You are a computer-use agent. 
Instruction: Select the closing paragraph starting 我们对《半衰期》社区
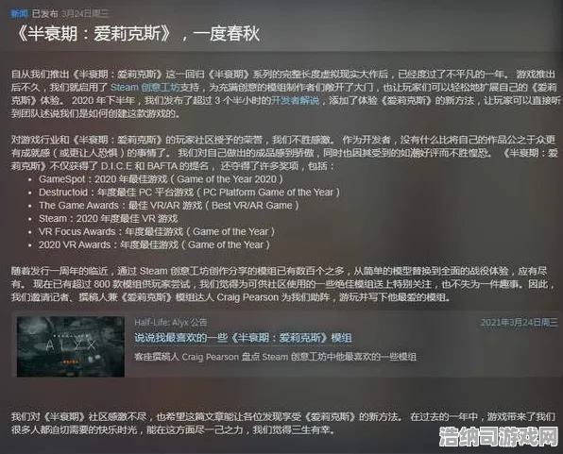click(283, 423)
